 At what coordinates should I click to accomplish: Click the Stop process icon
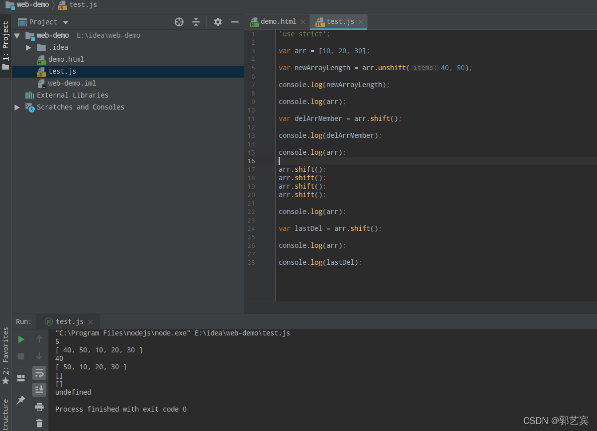point(21,356)
